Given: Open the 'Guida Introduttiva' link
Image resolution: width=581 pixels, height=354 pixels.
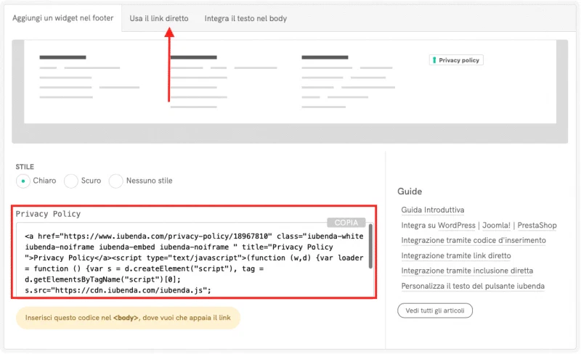Looking at the screenshot, I should click(432, 210).
